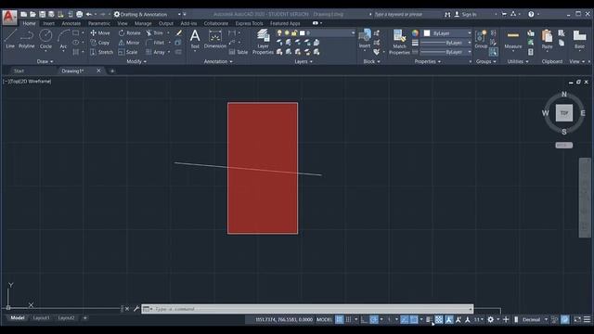The image size is (594, 334).
Task: Add a new drawing tab with plus button
Action: click(112, 71)
